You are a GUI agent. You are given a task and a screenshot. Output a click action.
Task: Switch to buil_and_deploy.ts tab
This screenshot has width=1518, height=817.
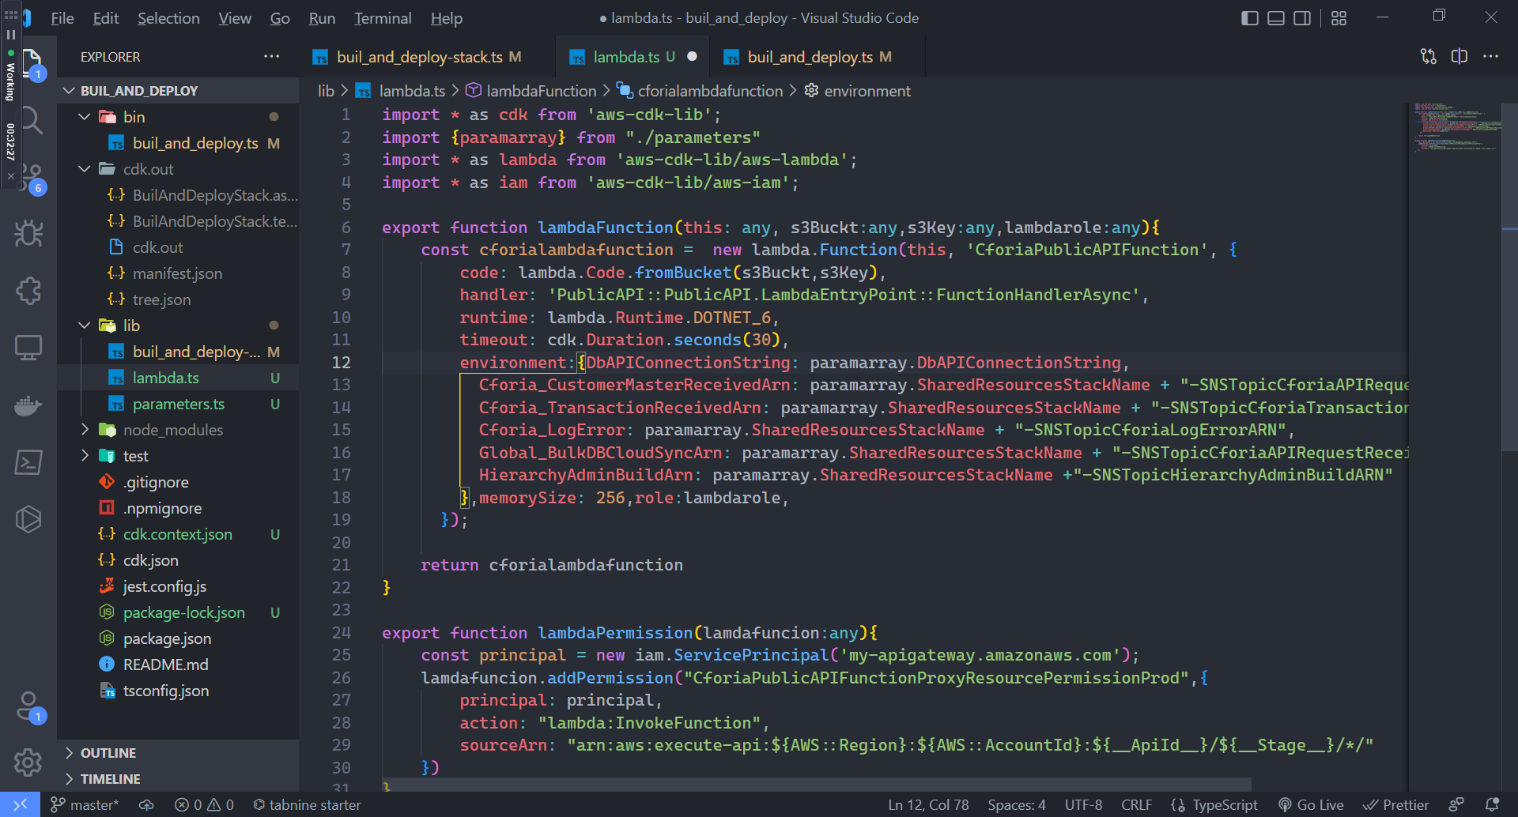point(819,57)
